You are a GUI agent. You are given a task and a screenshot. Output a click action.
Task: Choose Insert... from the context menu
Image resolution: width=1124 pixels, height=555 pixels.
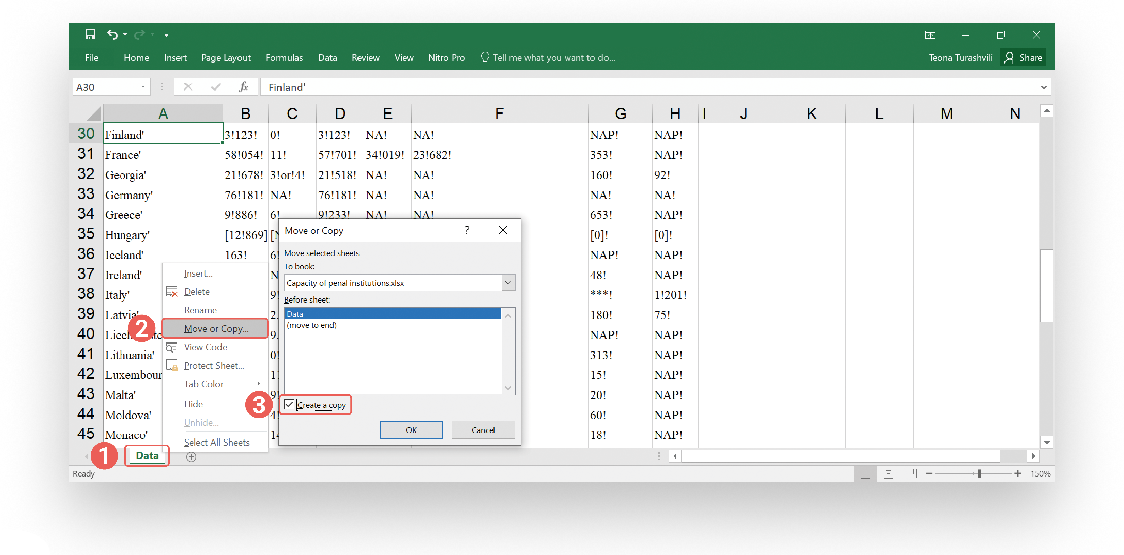[x=216, y=273]
